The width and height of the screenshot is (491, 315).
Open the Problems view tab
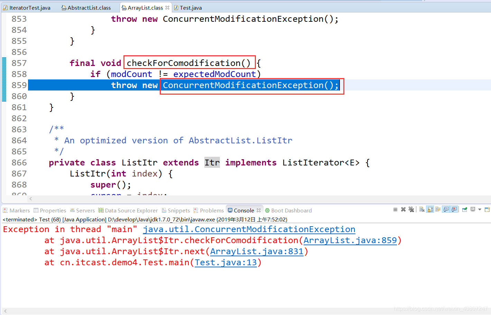pos(209,210)
